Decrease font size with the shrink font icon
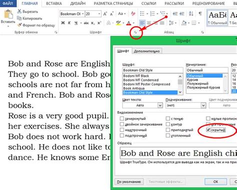The height and width of the screenshot is (190, 237). pyautogui.click(x=111, y=14)
